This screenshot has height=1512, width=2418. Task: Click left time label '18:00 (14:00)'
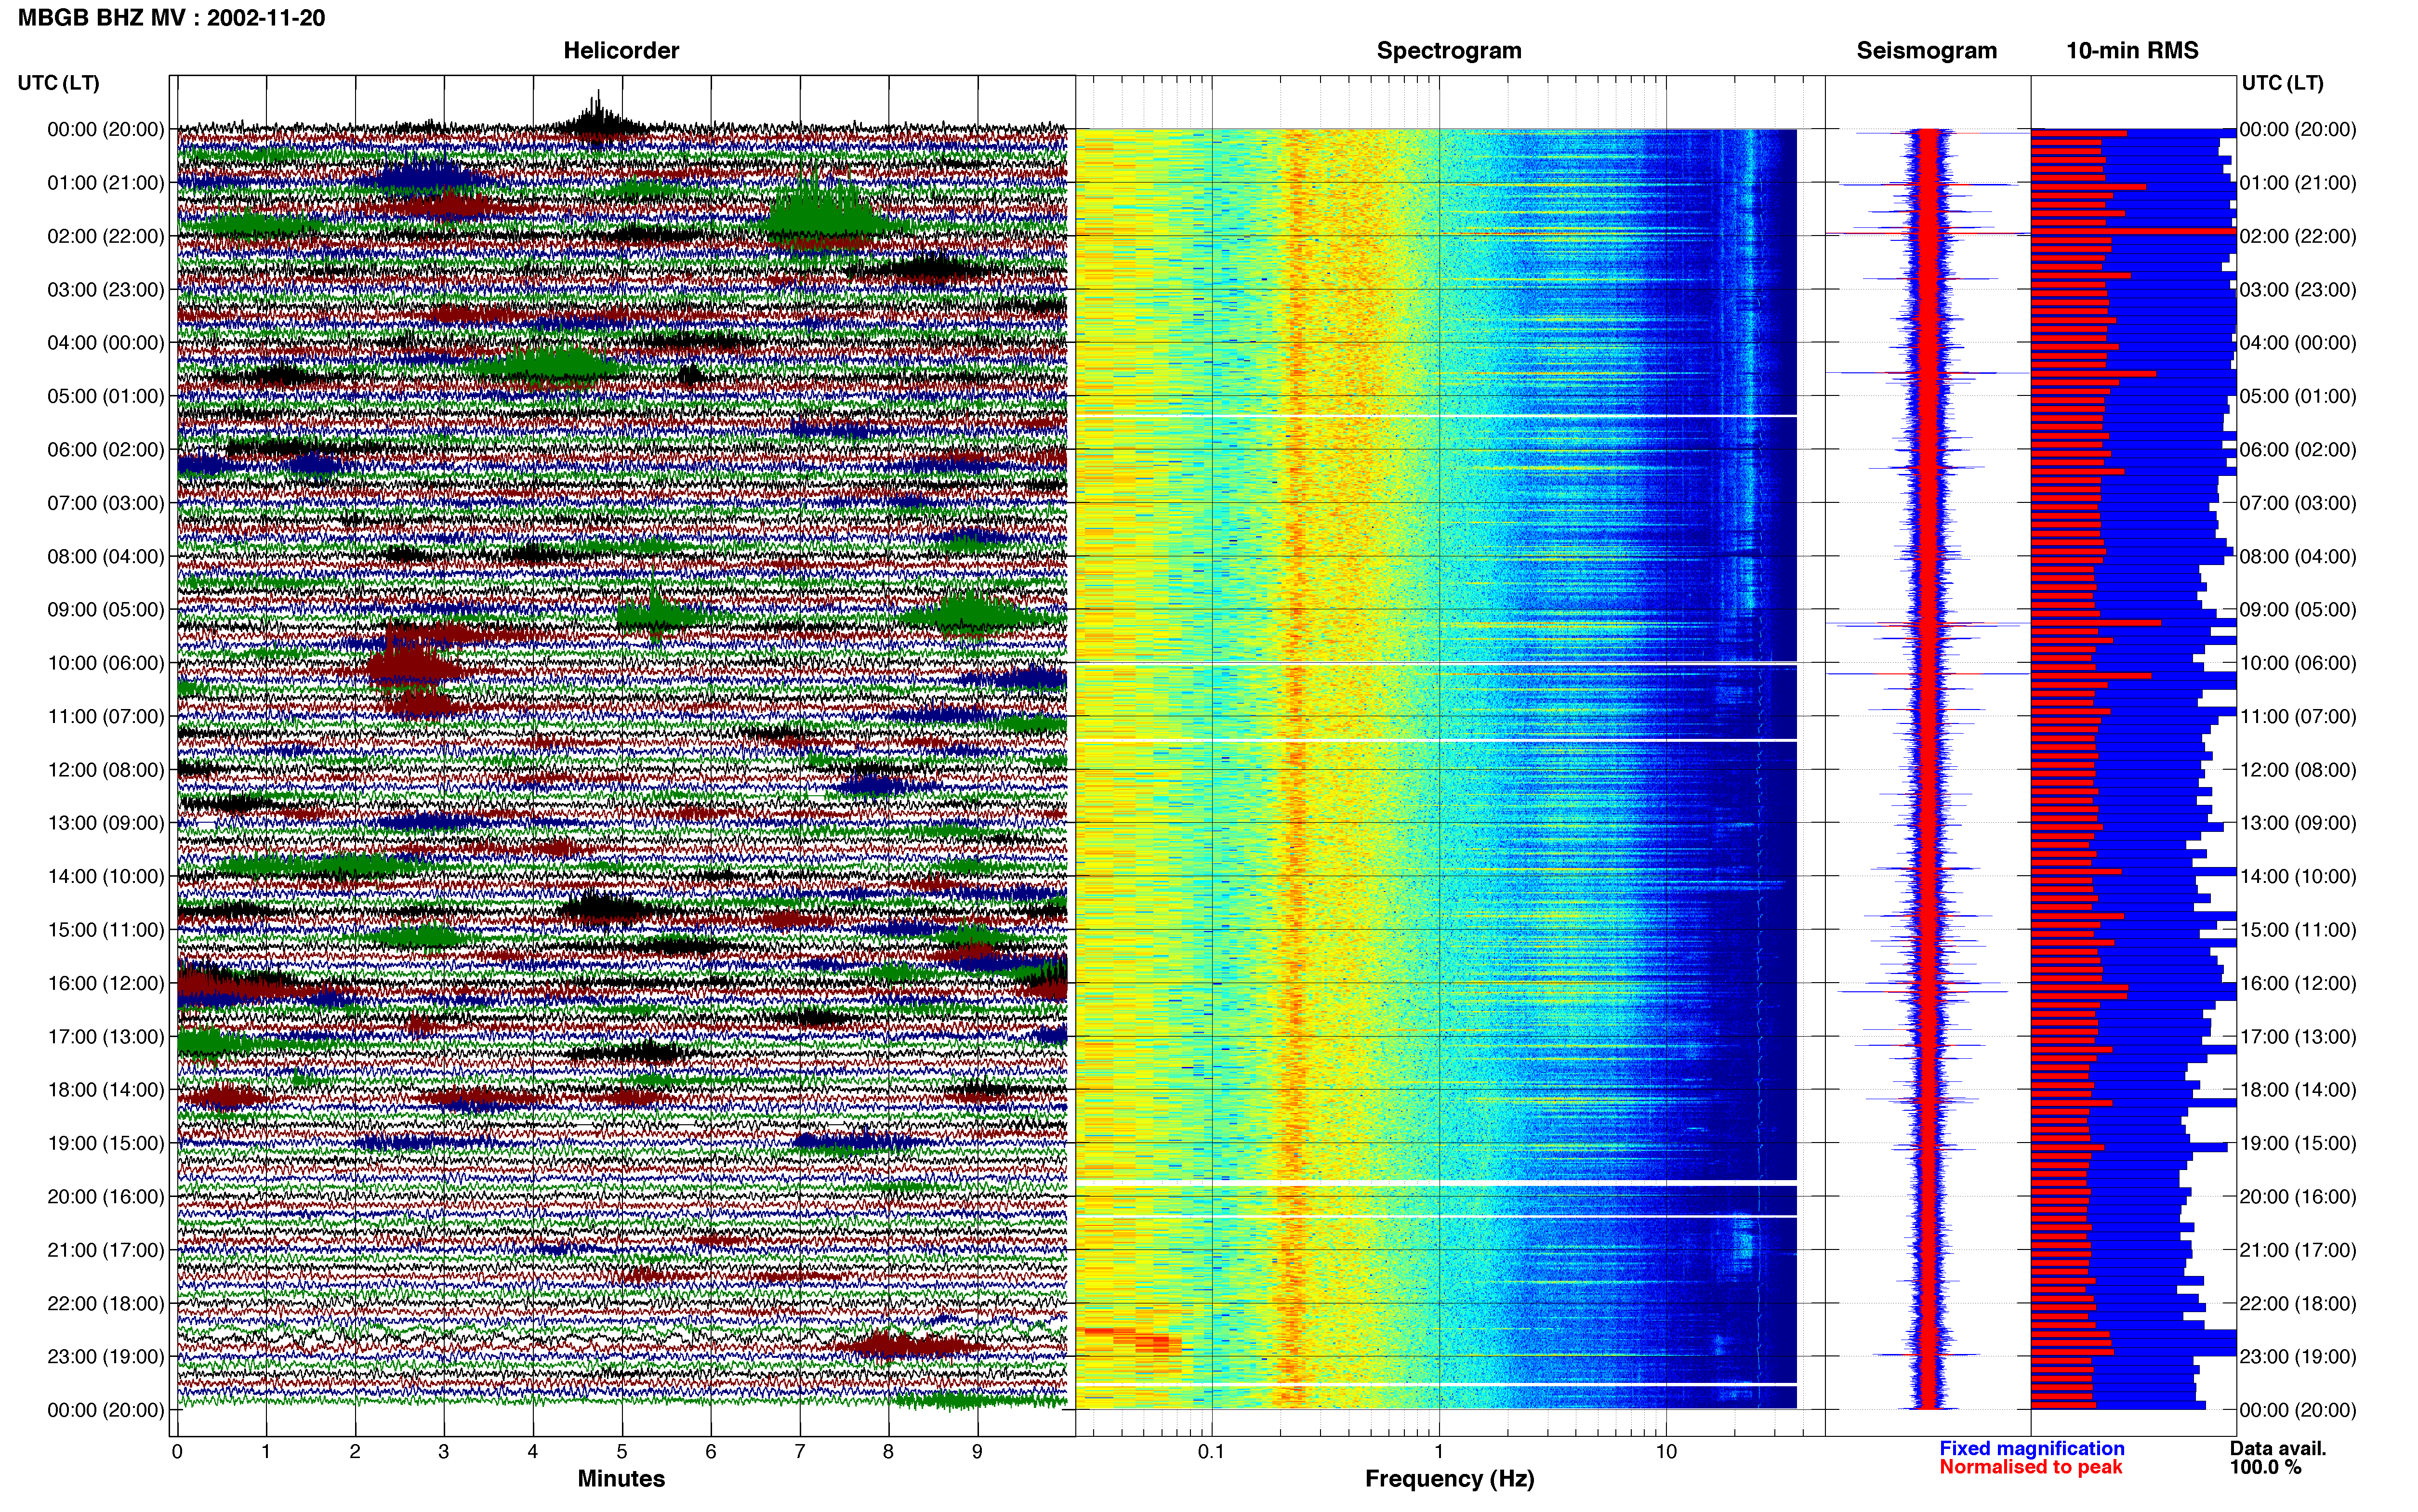click(x=106, y=1090)
